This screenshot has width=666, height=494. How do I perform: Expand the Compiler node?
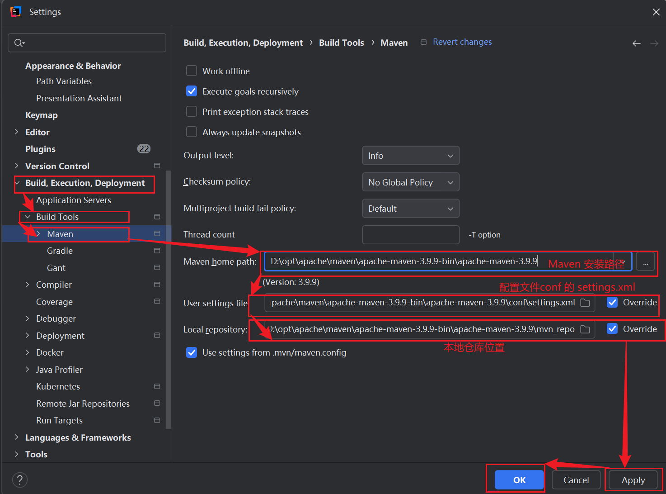[x=28, y=285]
